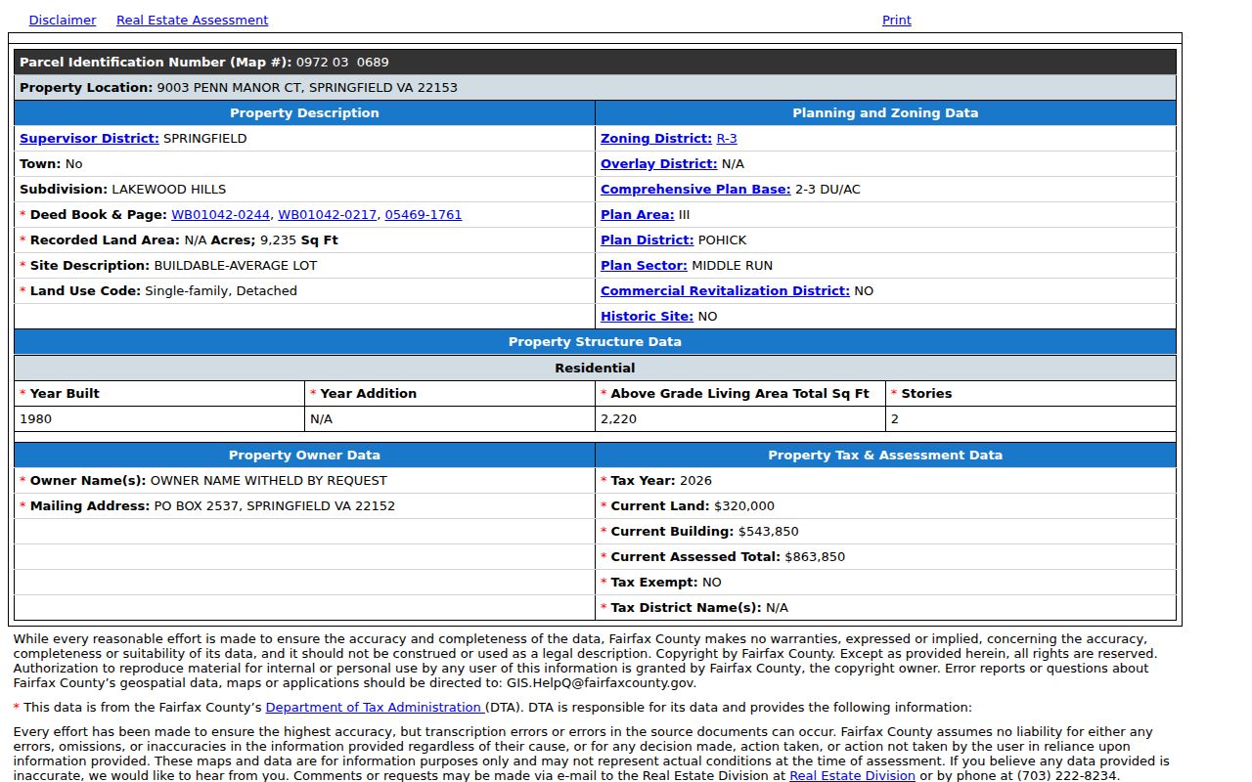
Task: Open deed 05469-1761 link
Action: 423,214
